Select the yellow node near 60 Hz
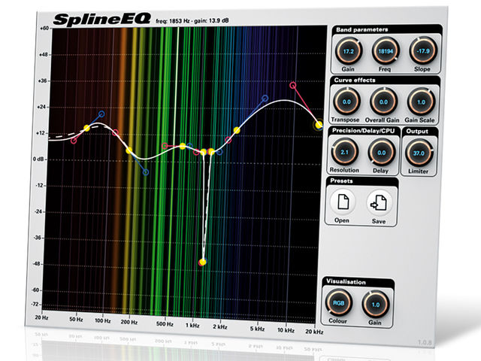The height and width of the screenshot is (361, 481). tap(87, 128)
